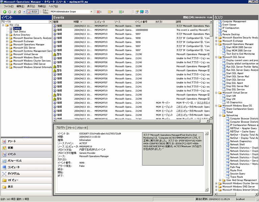Expand Microsoft SQL Server in the left tree

point(7,48)
